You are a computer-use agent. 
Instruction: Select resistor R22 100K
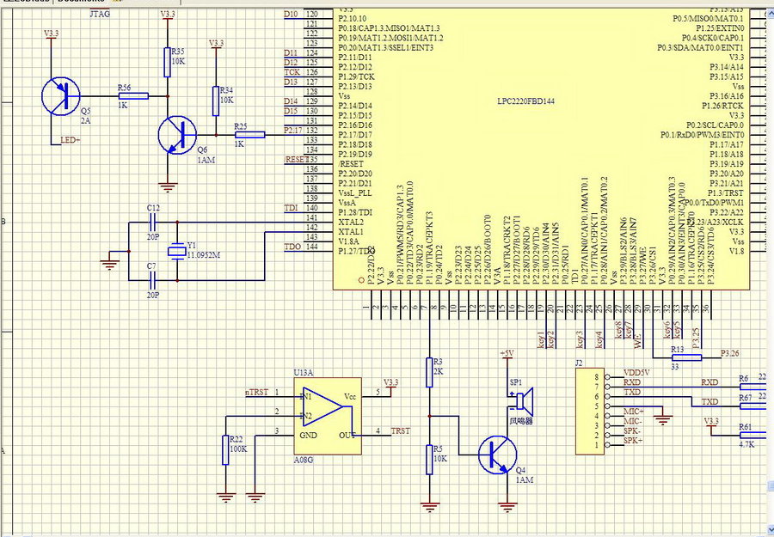click(x=226, y=449)
